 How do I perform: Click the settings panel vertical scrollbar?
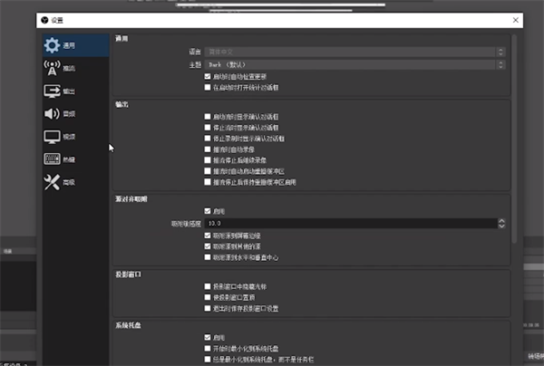click(x=514, y=139)
